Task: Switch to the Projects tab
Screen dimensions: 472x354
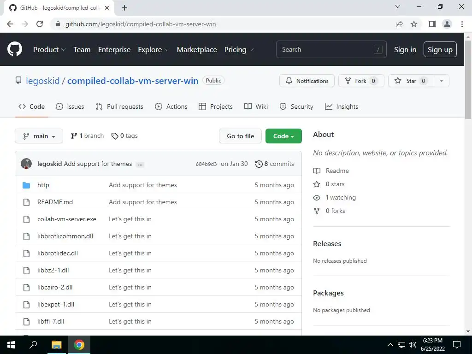Action: click(216, 106)
